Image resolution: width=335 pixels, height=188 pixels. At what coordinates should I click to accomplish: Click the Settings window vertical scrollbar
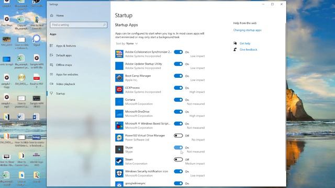(x=285, y=96)
